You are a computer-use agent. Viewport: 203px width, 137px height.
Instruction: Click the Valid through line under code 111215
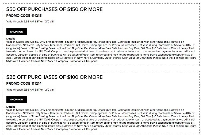[30, 22]
